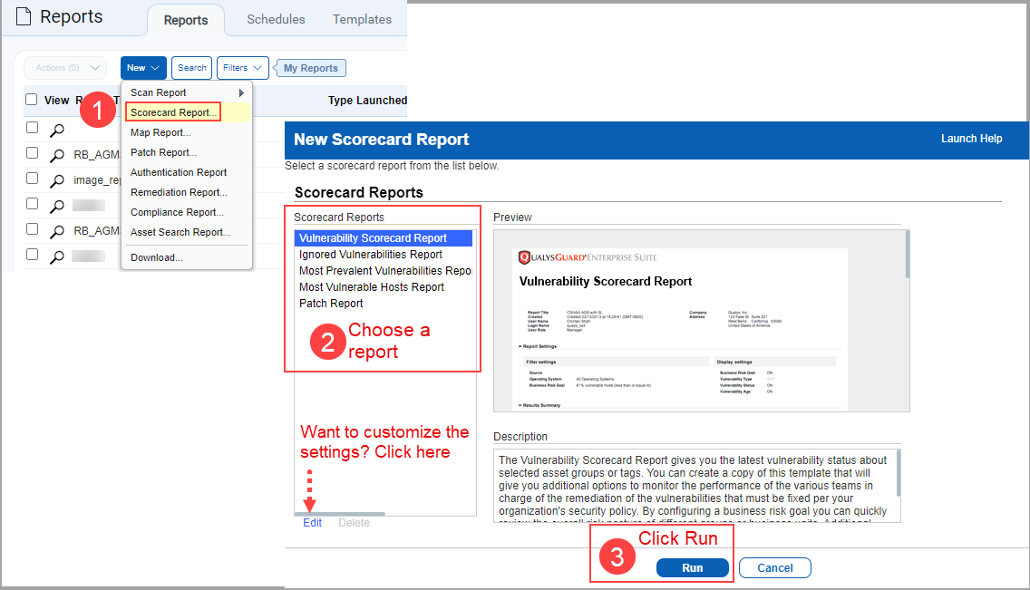
Task: Click the Launched column header
Action: tap(382, 101)
